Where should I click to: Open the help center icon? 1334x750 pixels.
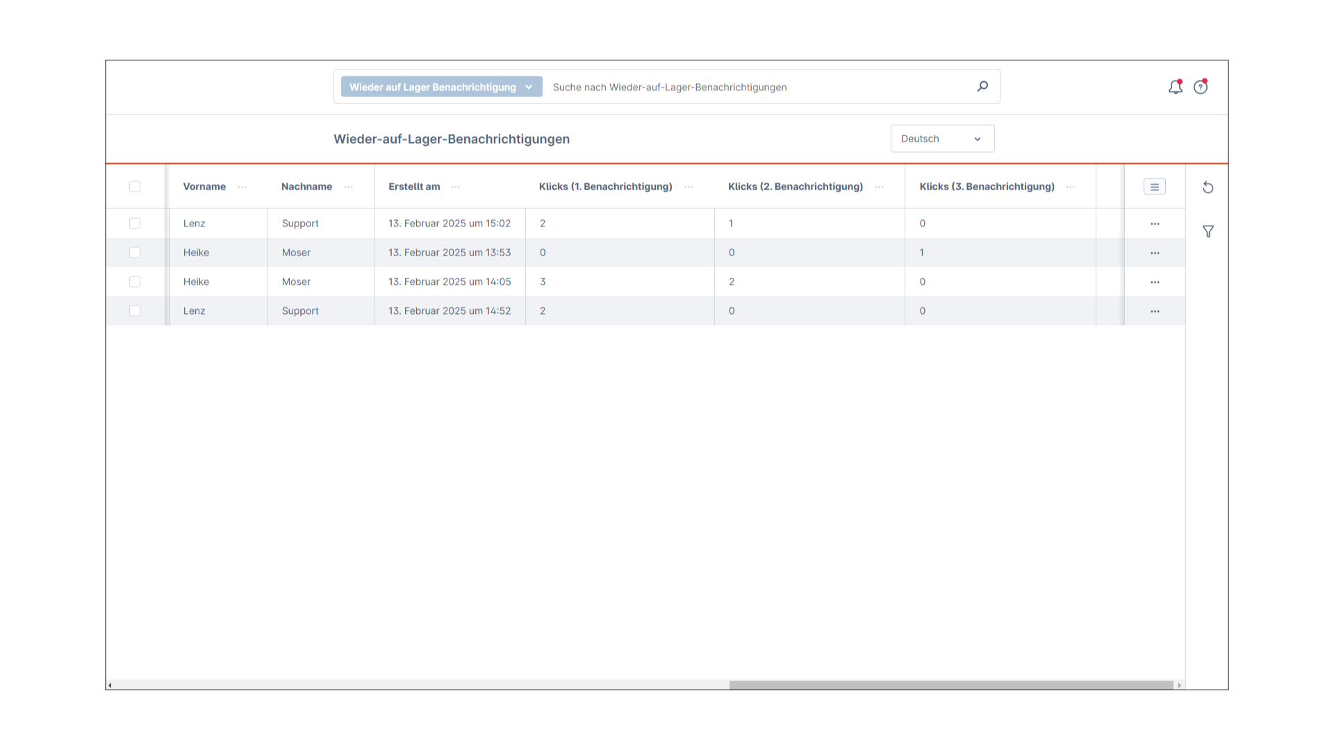1201,87
